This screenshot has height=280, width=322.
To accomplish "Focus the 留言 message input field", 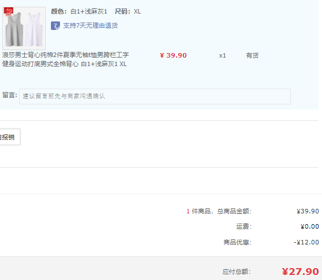I will click(x=155, y=97).
